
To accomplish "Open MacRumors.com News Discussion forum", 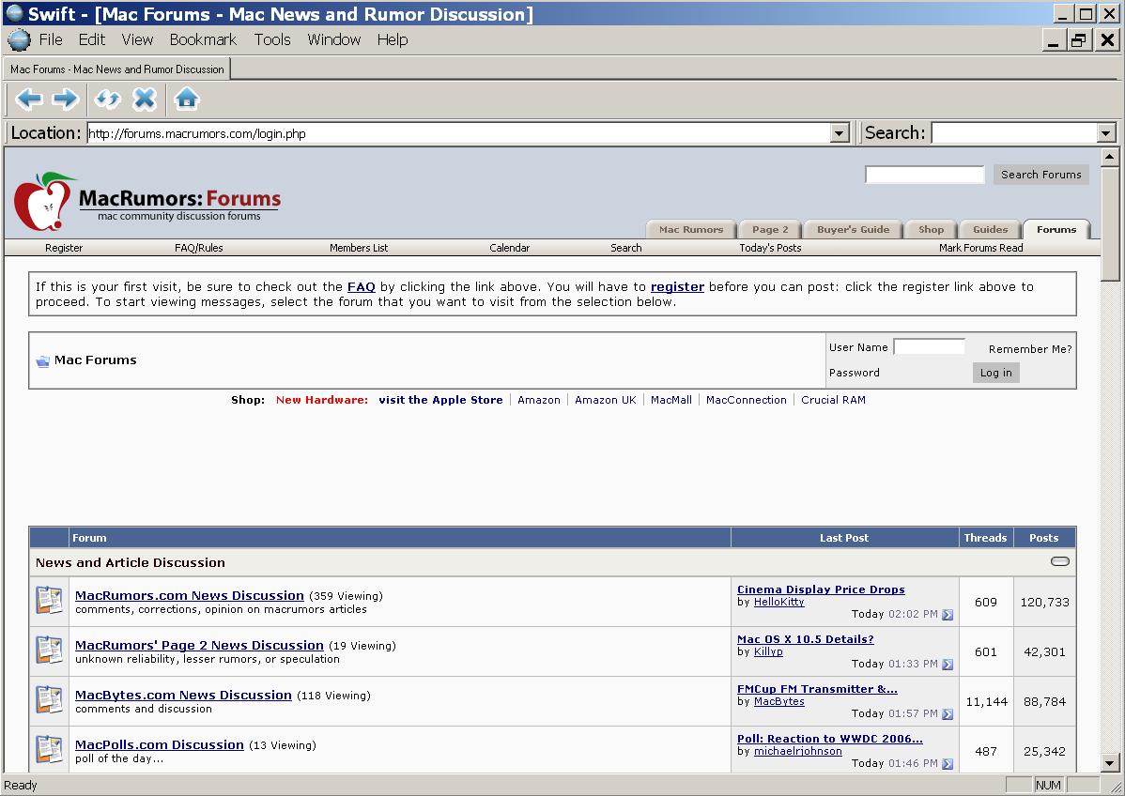I will pos(190,596).
